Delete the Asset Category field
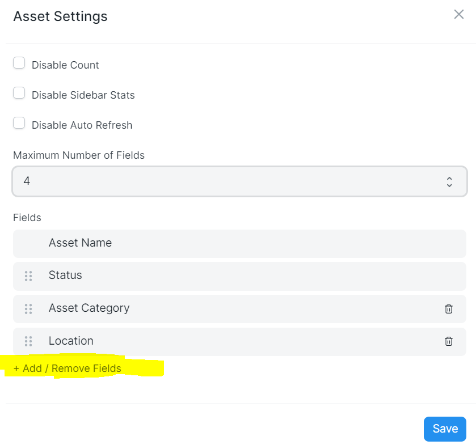476x445 pixels. click(x=448, y=309)
